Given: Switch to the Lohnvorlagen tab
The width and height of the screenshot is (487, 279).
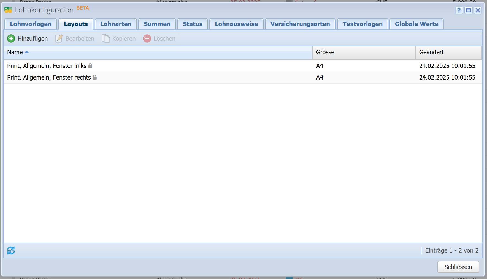Looking at the screenshot, I should click(x=31, y=24).
